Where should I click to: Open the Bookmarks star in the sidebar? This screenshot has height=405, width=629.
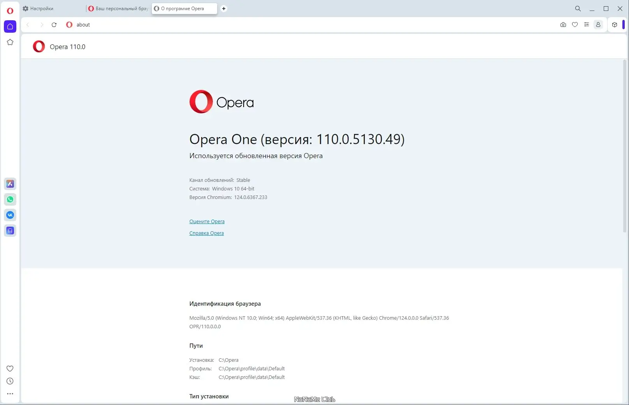10,42
